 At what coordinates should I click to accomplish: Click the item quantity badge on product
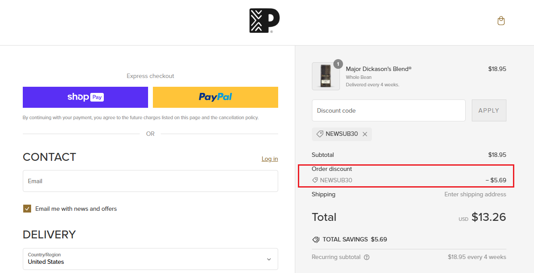tap(338, 64)
